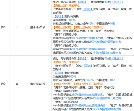Viewport: 134px width, 111px height.
Task: Open 恶念 link after 每秒获得1点 in LV2 row
Action: pyautogui.click(x=82, y=59)
